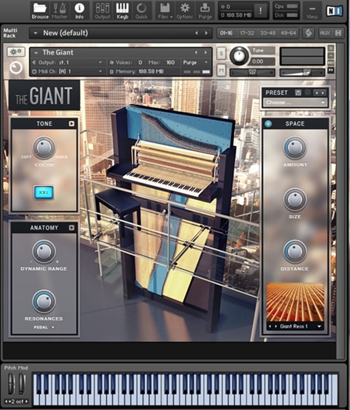This screenshot has height=410, width=350.
Task: Open the ANATOMY panel arrow button
Action: [71, 228]
